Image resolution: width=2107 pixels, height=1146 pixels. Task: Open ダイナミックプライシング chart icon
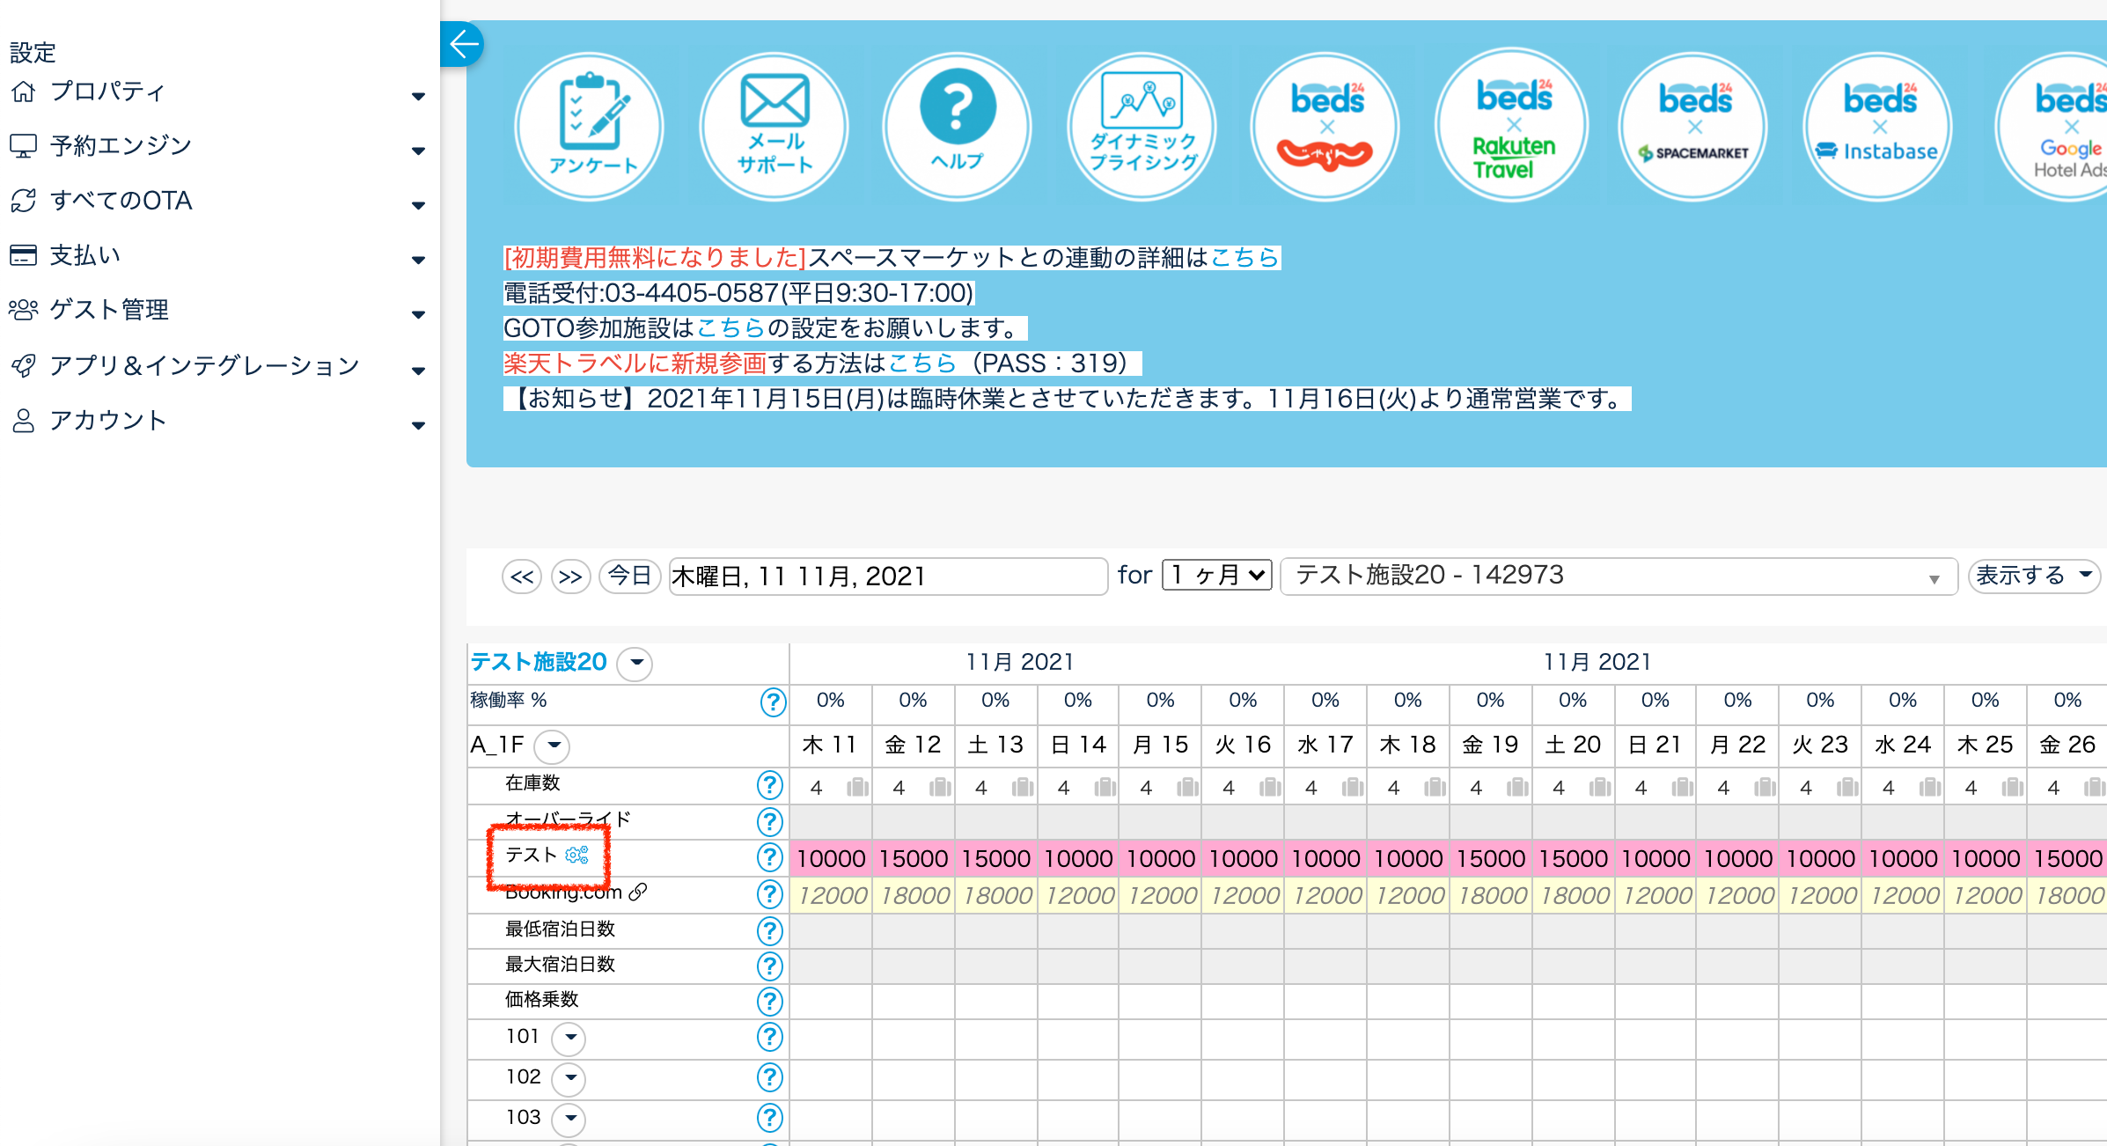coord(1142,127)
